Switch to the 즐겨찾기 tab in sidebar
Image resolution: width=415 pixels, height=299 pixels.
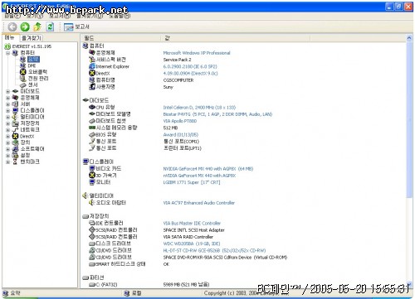coord(32,38)
